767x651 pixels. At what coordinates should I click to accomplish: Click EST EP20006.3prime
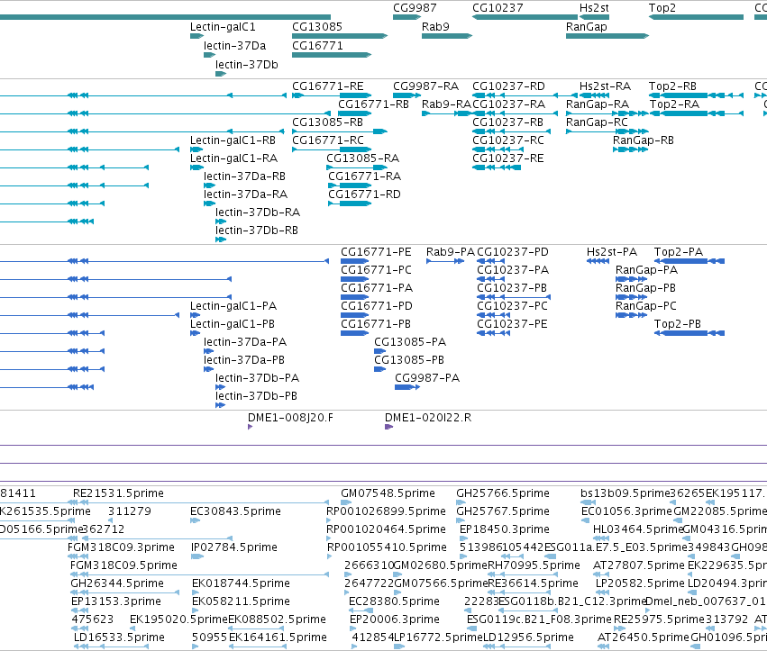click(x=394, y=619)
